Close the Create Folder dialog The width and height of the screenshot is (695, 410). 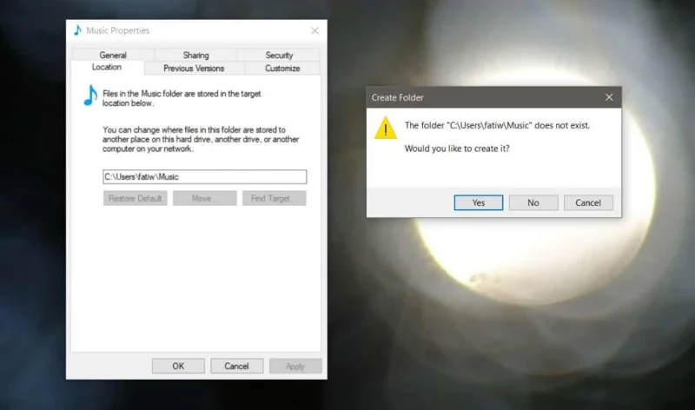[609, 97]
